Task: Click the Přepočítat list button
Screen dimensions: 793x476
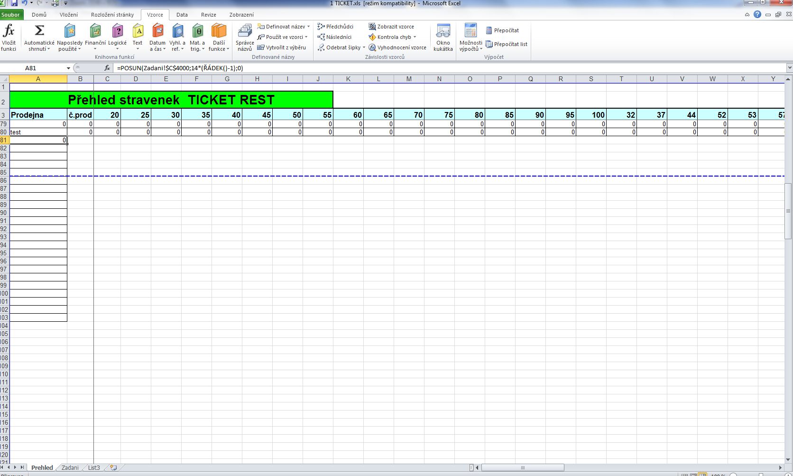Action: (x=506, y=44)
